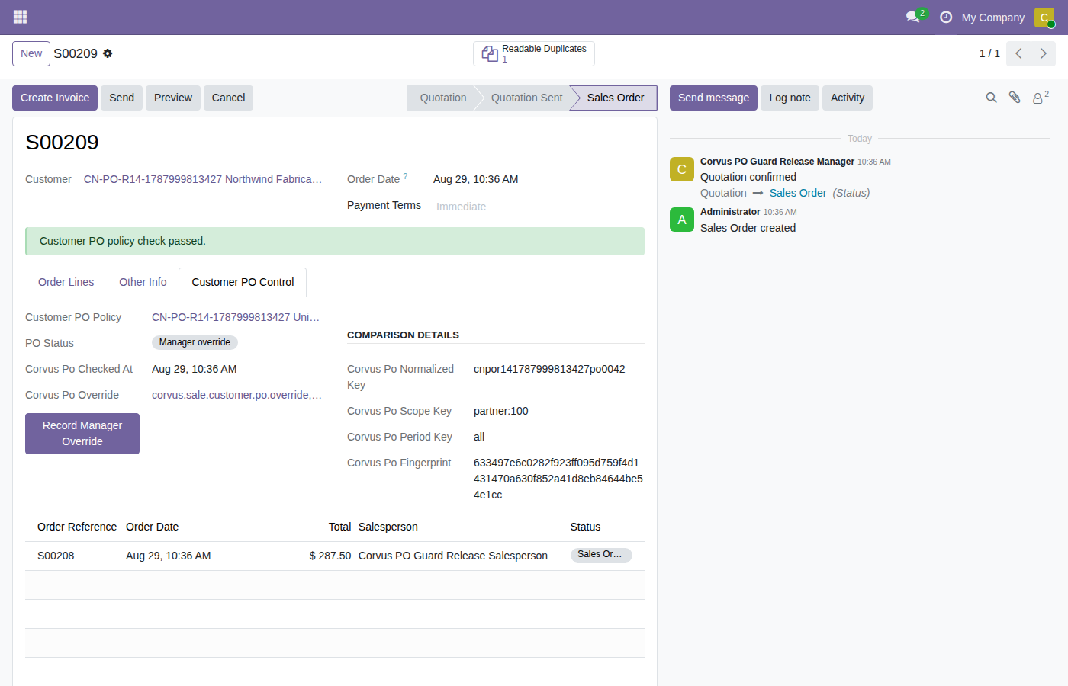Click the Sales Order link in chatter
Image resolution: width=1068 pixels, height=686 pixels.
click(798, 193)
